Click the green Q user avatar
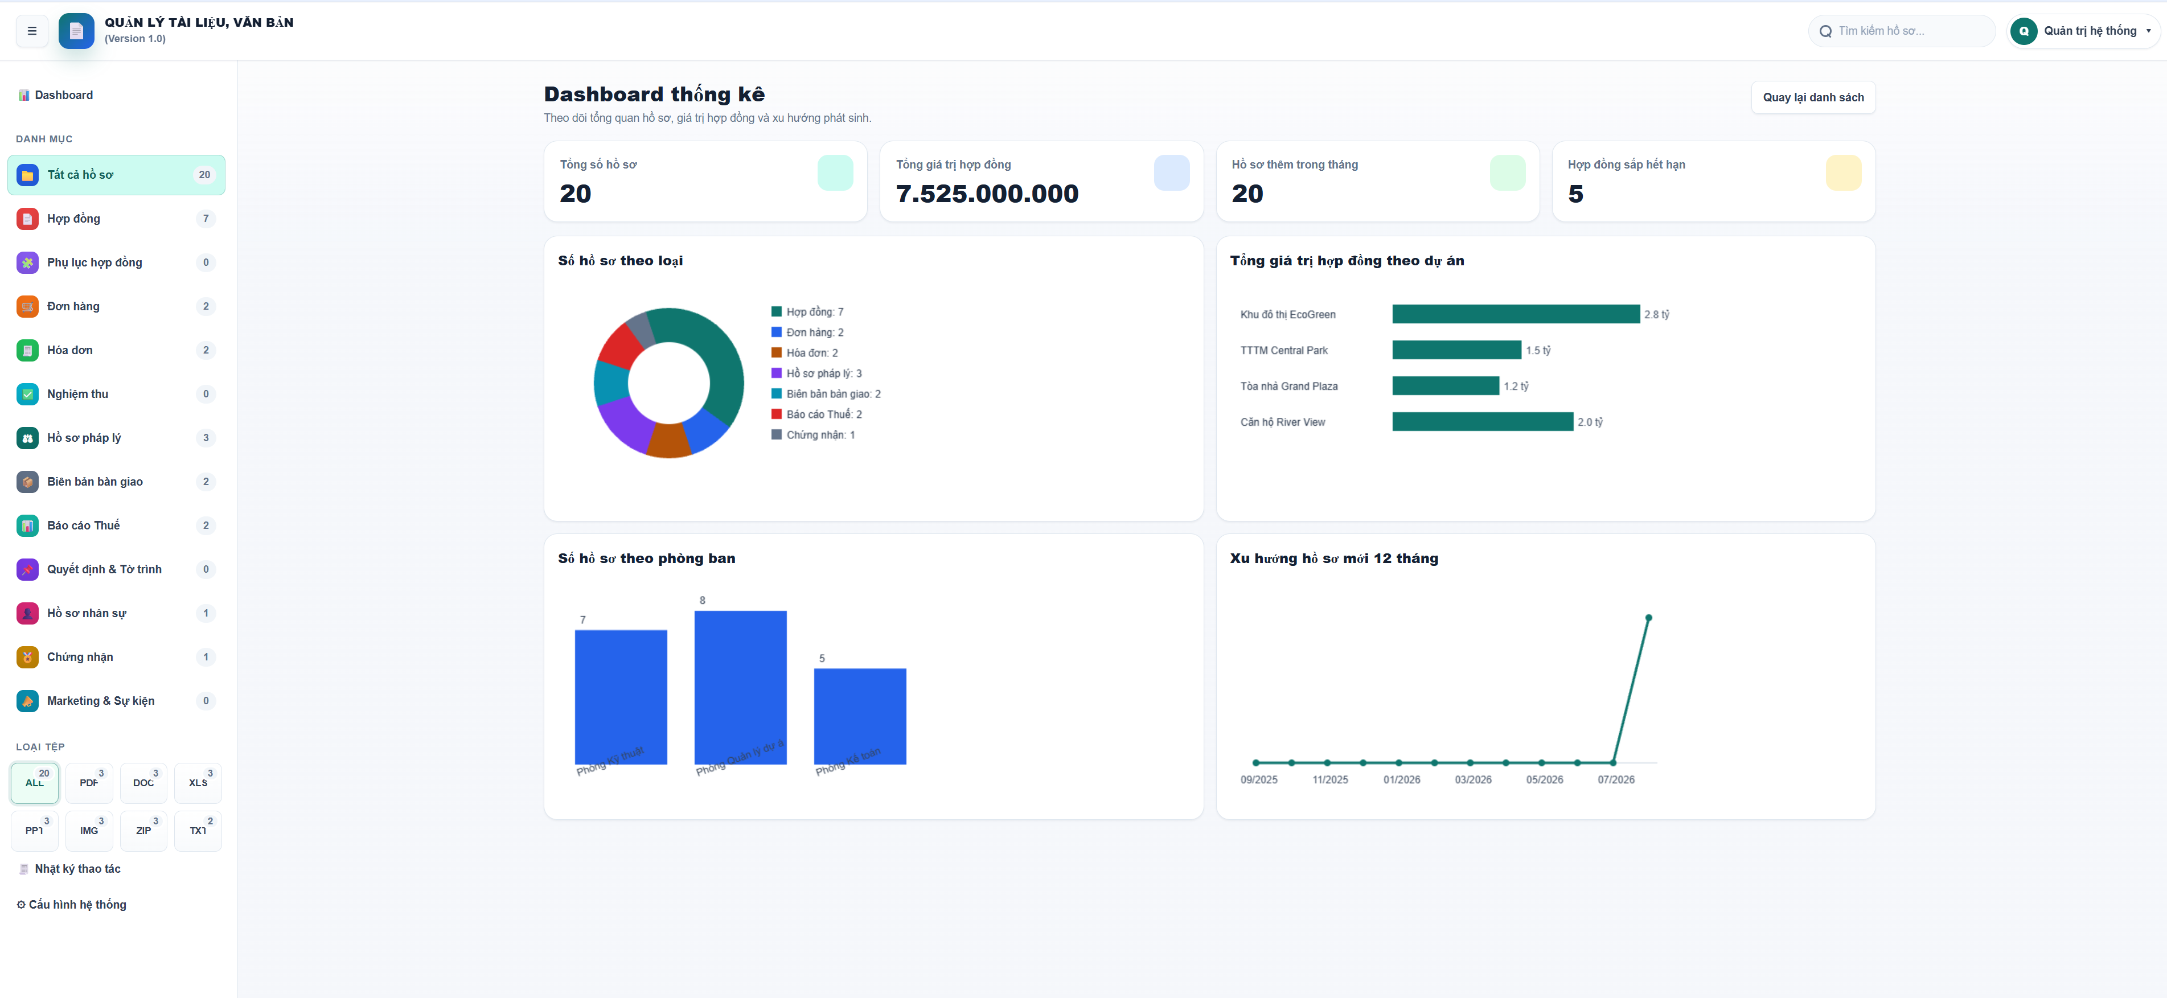This screenshot has height=998, width=2167. click(x=2023, y=31)
